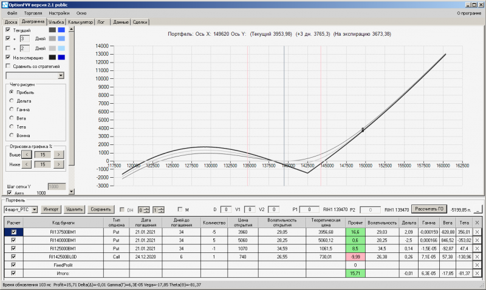The image size is (486, 290).
Task: Click the left arrow for Ниже percentage
Action: (27, 164)
